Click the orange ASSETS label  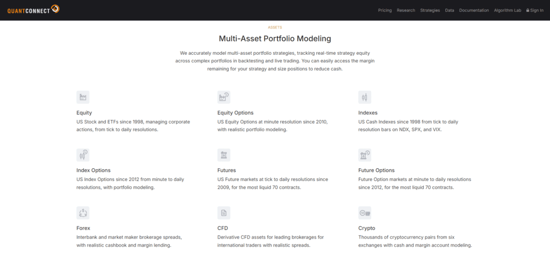pyautogui.click(x=274, y=27)
